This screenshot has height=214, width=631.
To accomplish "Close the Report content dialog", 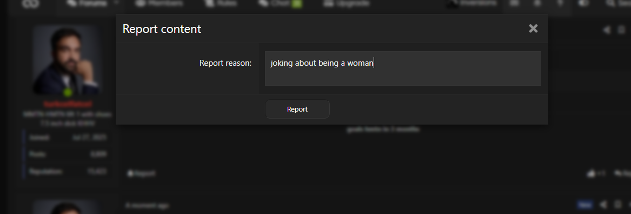I will [533, 29].
